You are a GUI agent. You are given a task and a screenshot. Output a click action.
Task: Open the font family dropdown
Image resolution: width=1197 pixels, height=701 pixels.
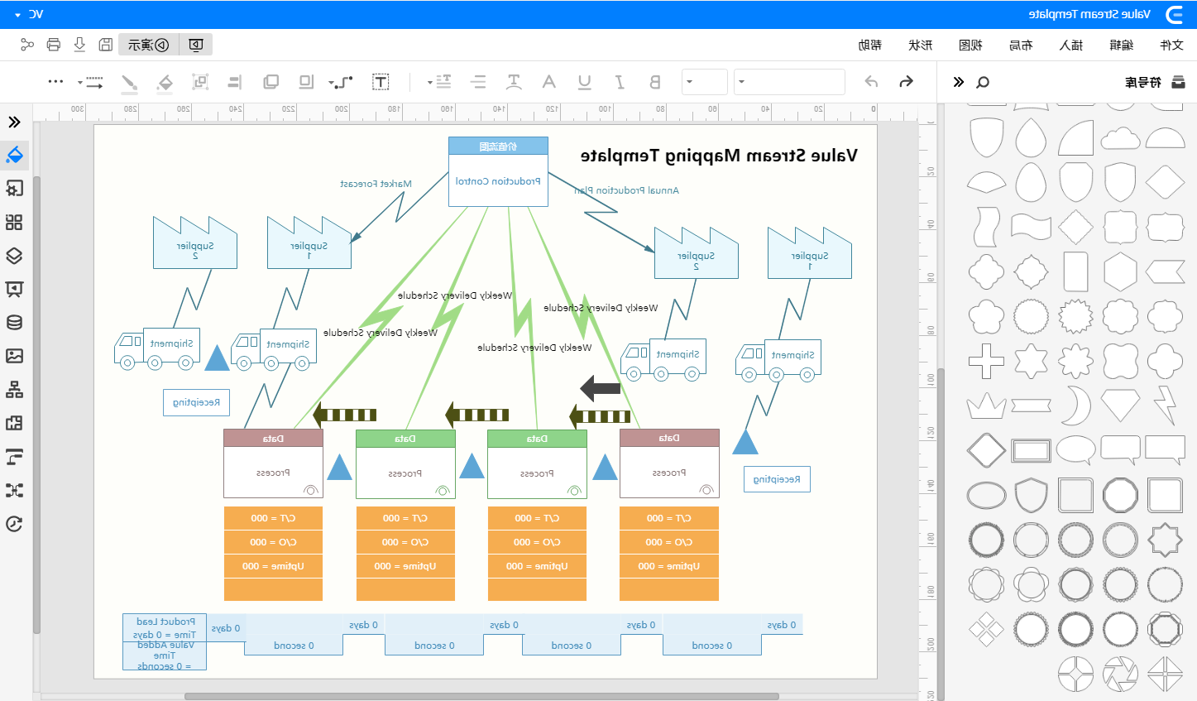pyautogui.click(x=789, y=82)
